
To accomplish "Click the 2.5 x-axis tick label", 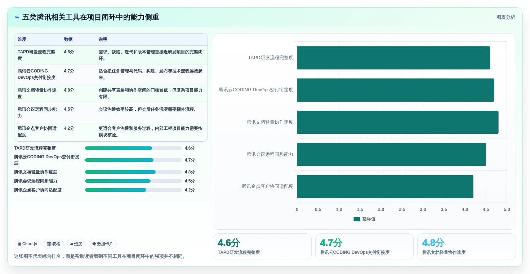I will tap(402, 209).
